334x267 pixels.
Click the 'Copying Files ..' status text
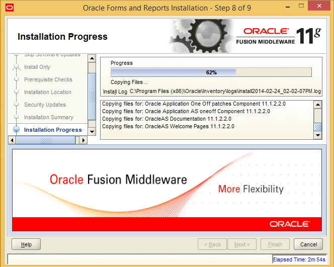point(129,82)
